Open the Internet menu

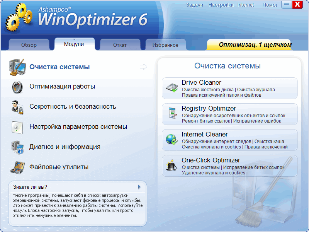246,5
